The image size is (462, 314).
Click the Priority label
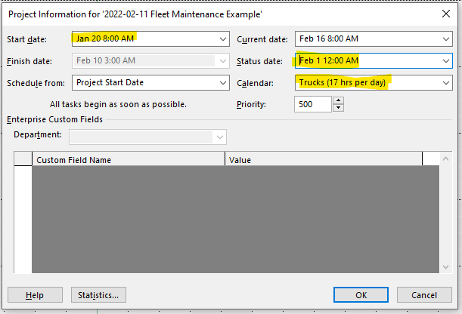point(251,104)
